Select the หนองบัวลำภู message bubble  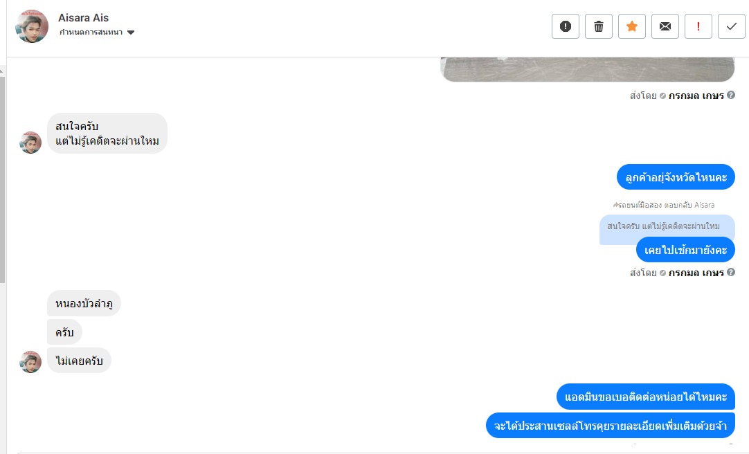click(x=84, y=303)
